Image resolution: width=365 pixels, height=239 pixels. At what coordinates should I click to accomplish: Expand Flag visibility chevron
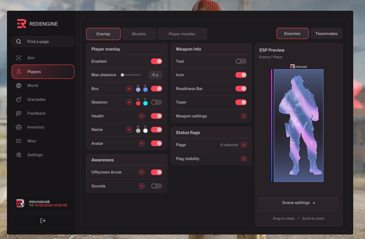(244, 159)
